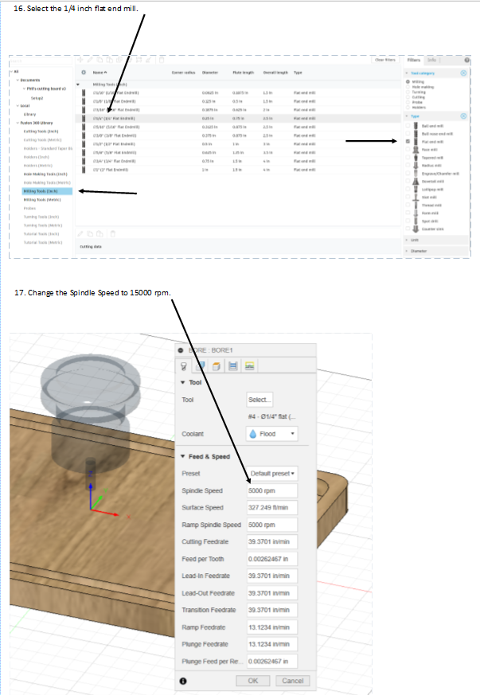Click the Ramp Spindle Speed field
Viewport: 480px width, 695px height.
271,525
